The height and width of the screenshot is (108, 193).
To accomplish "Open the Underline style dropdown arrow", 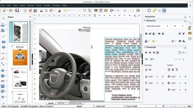I will [x=157, y=33].
